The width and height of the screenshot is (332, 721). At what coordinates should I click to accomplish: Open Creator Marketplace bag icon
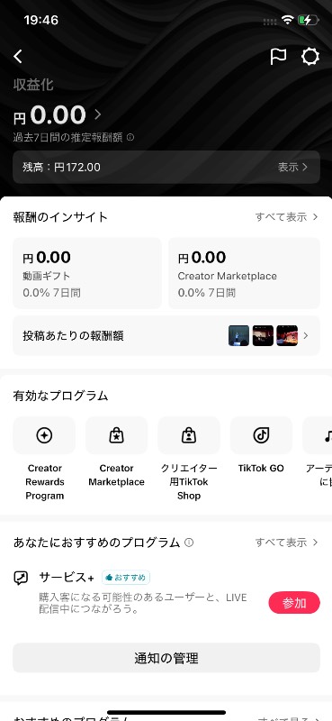coord(117,435)
